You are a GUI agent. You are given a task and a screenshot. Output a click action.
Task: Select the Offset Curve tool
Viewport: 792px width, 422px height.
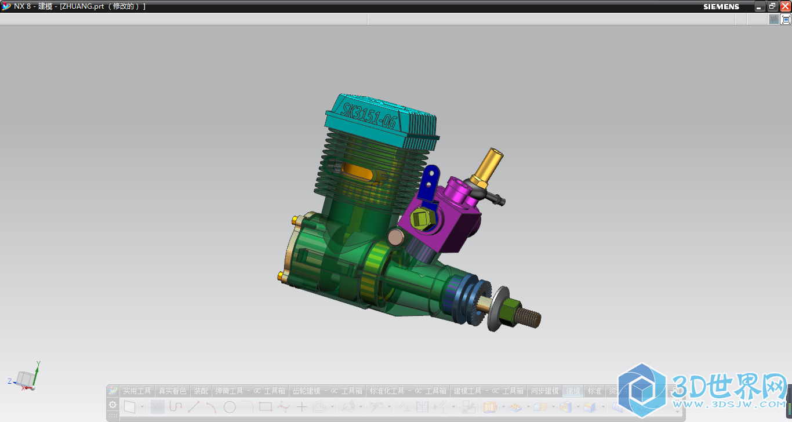pos(319,406)
